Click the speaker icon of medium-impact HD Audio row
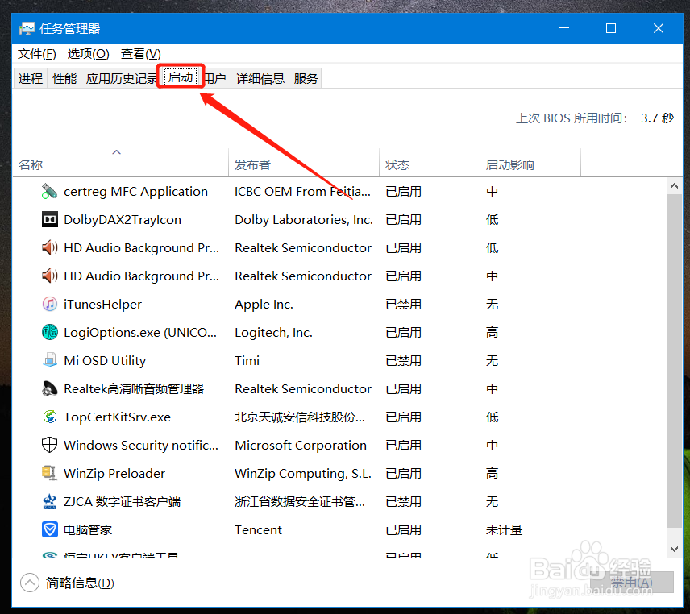Image resolution: width=690 pixels, height=614 pixels. (50, 276)
